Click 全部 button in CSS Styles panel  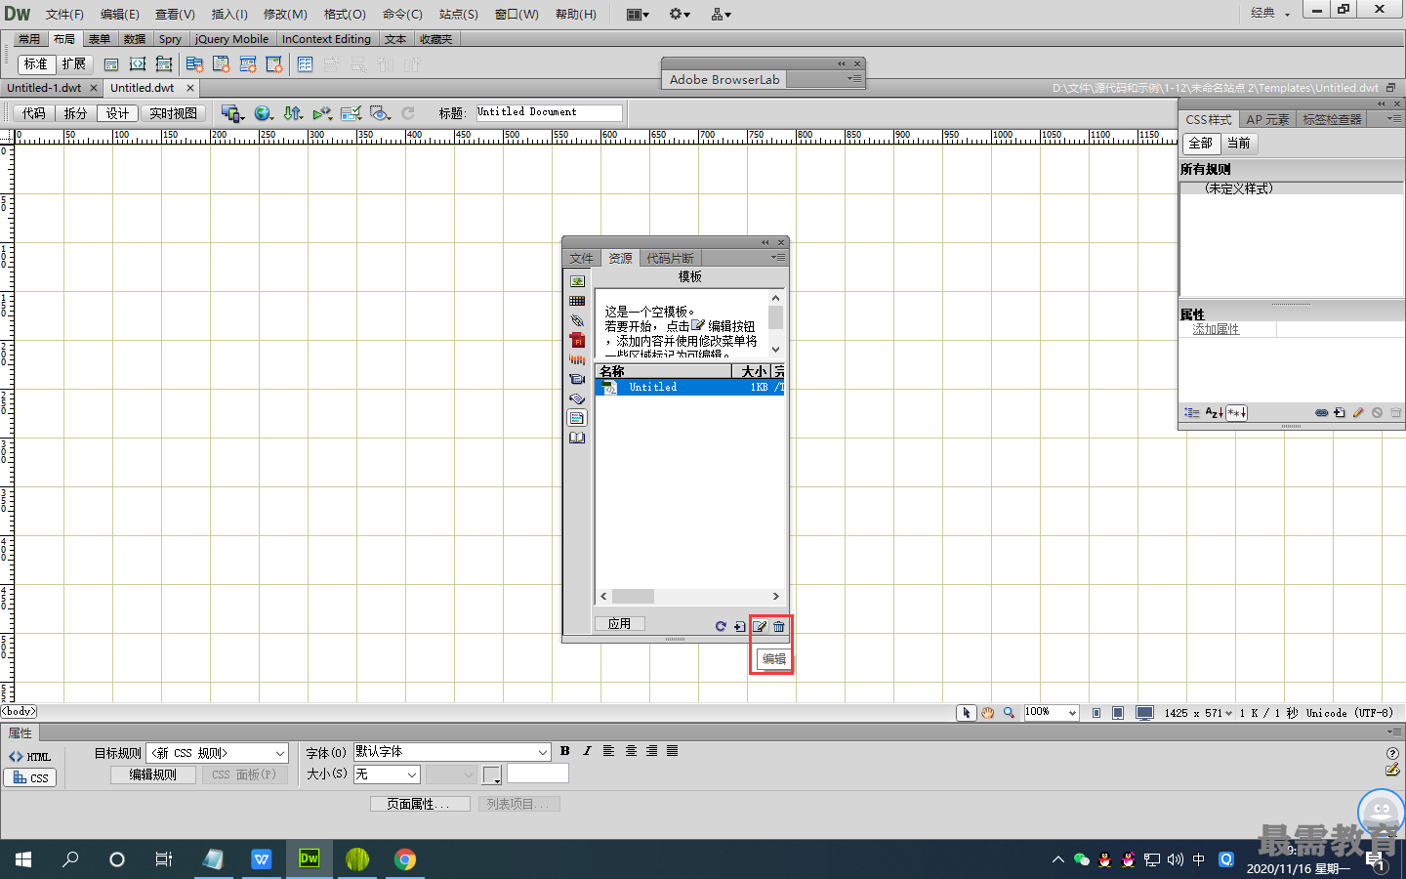coord(1201,144)
